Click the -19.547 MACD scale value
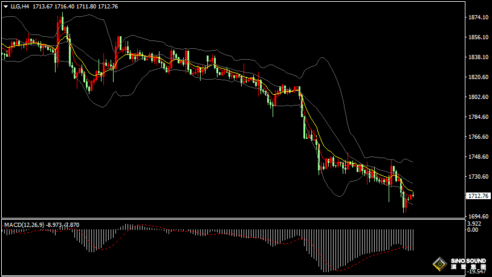Viewport: 492px width, 277px height. pyautogui.click(x=475, y=272)
